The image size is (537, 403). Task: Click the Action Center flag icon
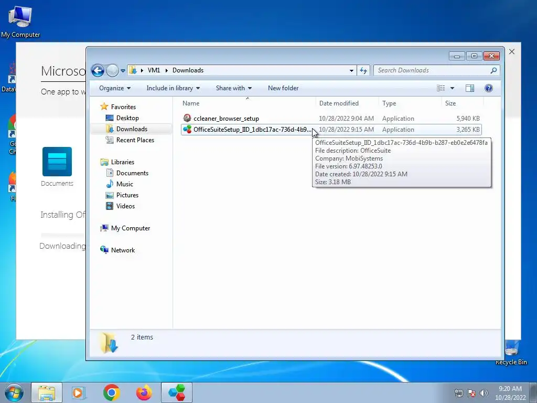pyautogui.click(x=471, y=393)
